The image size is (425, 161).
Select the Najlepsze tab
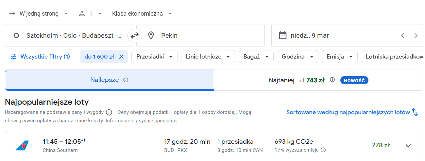tap(110, 80)
